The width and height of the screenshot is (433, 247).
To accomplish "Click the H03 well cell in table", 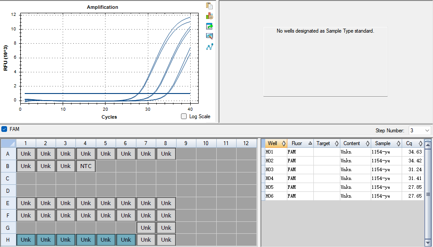I will click(276, 169).
